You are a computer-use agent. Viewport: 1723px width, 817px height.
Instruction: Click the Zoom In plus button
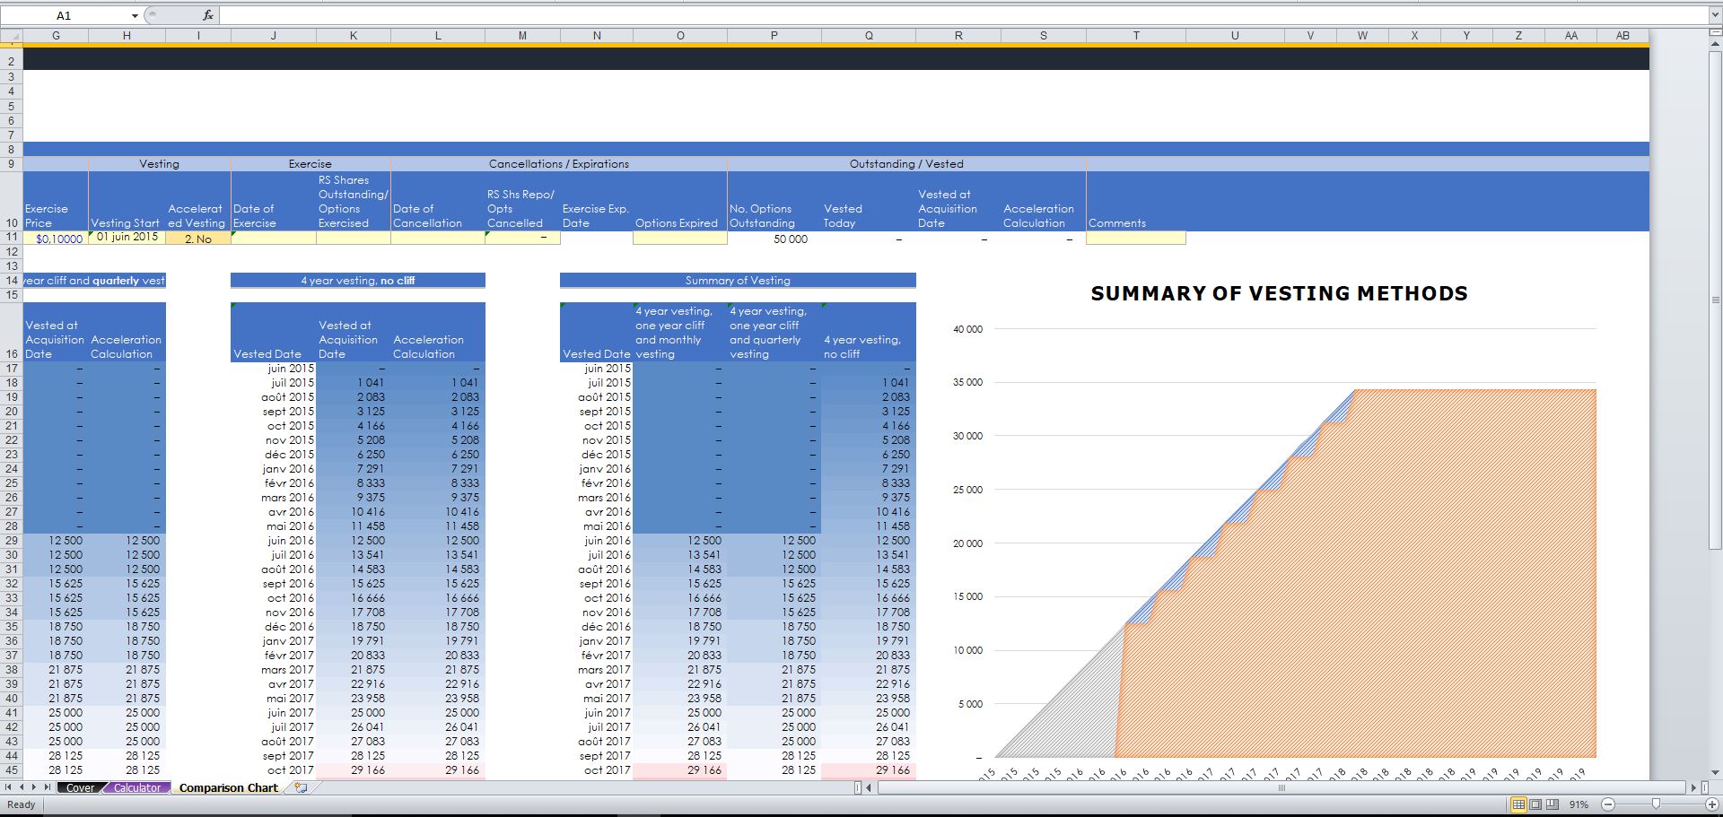(1712, 804)
